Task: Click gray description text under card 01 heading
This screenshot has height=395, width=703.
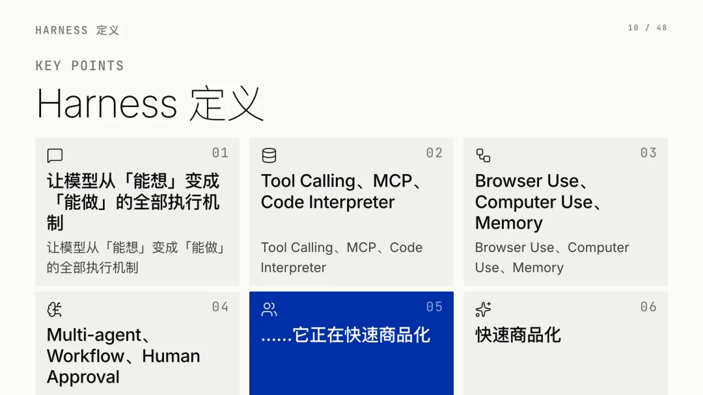Action: 136,257
